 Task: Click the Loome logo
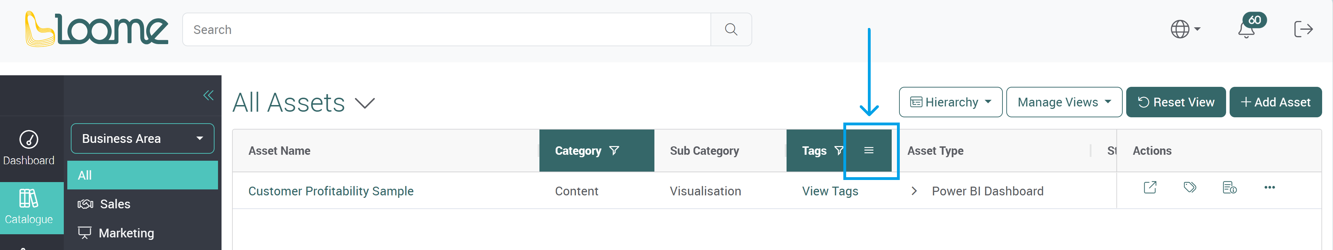coord(97,29)
